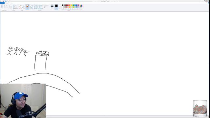The height and width of the screenshot is (118, 210).
Task: Click the Crop button
Action: (x=14, y=5)
